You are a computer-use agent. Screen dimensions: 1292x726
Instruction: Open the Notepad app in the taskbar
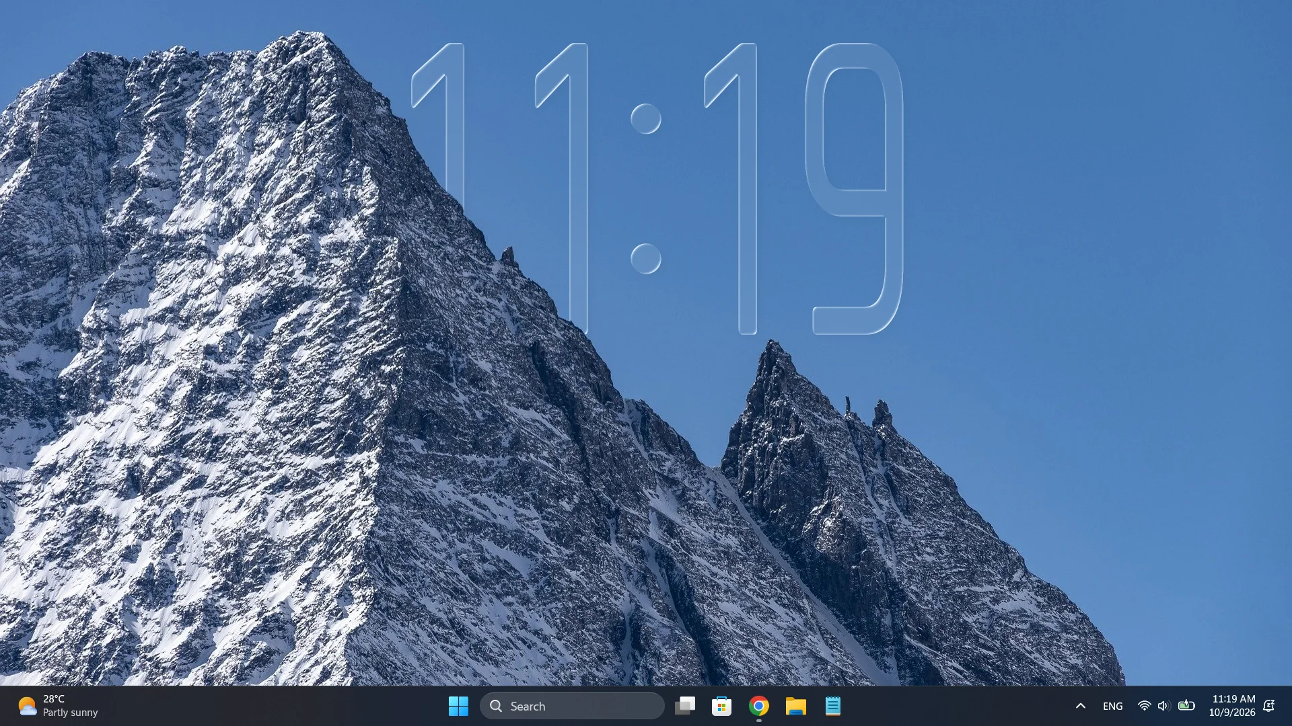[x=832, y=706]
